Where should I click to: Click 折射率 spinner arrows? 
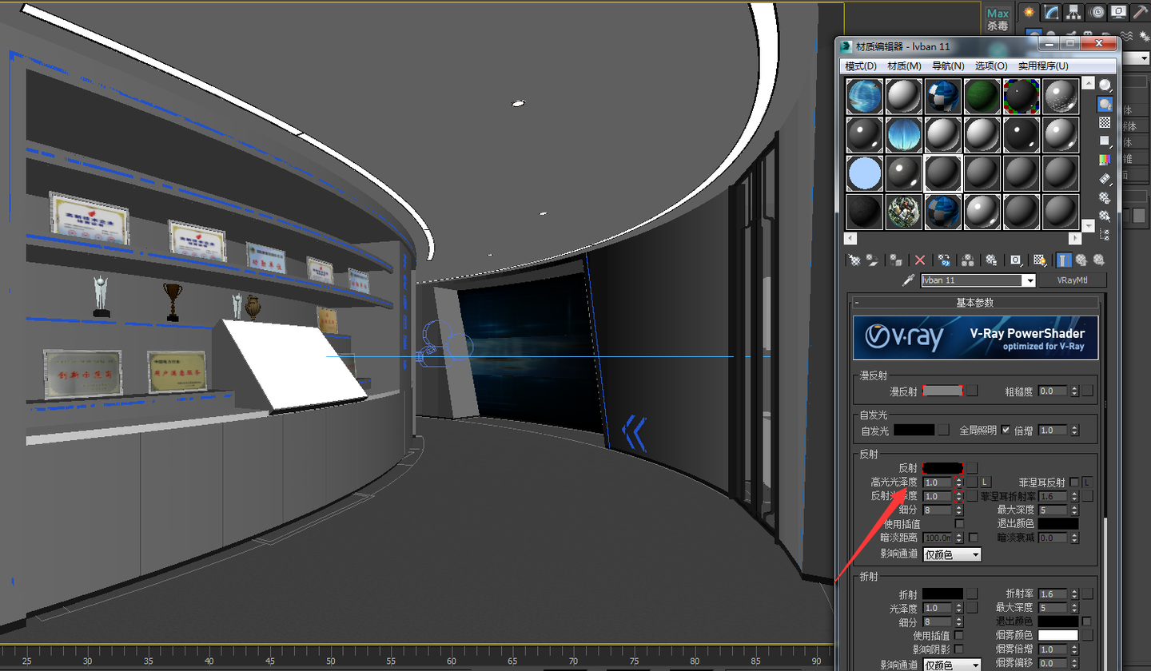click(x=1074, y=594)
